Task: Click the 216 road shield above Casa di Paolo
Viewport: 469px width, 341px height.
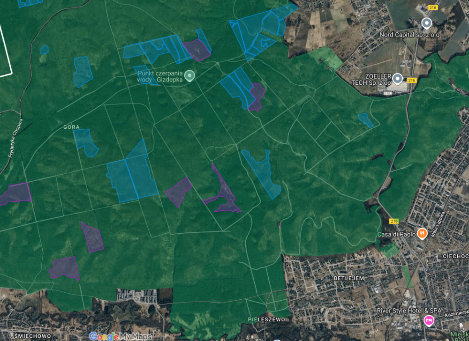Action: tap(394, 221)
